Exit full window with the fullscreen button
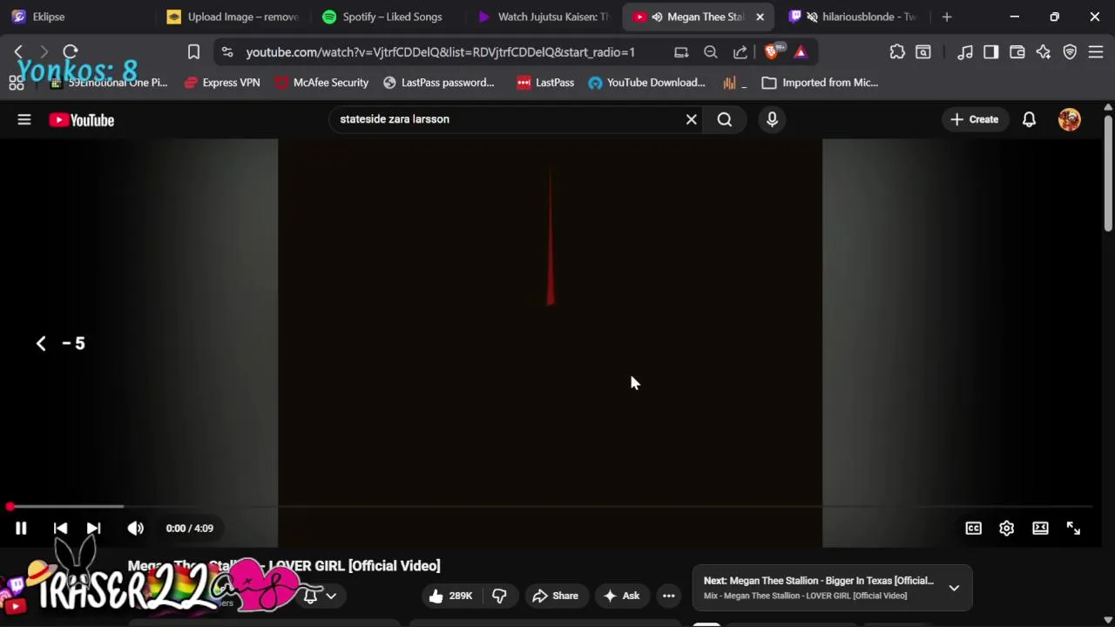This screenshot has width=1115, height=627. pos(1073,528)
